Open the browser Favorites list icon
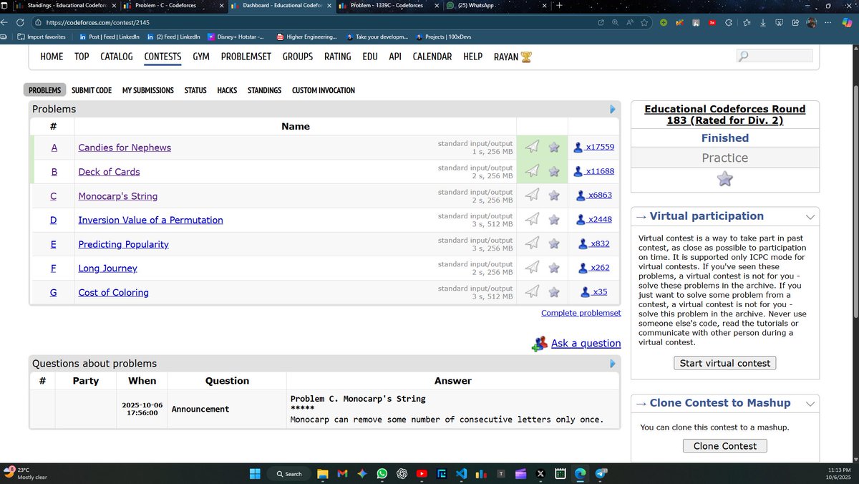This screenshot has width=859, height=484. tap(747, 22)
